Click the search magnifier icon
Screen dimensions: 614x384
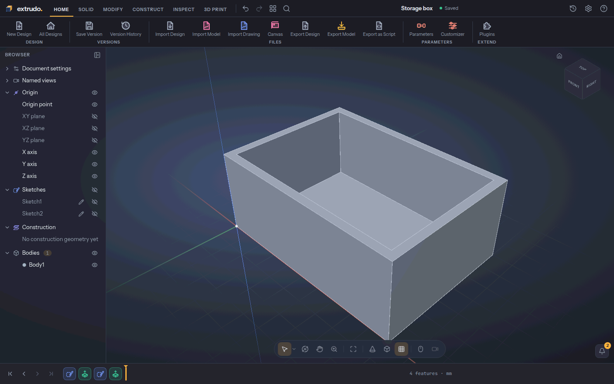pos(287,9)
